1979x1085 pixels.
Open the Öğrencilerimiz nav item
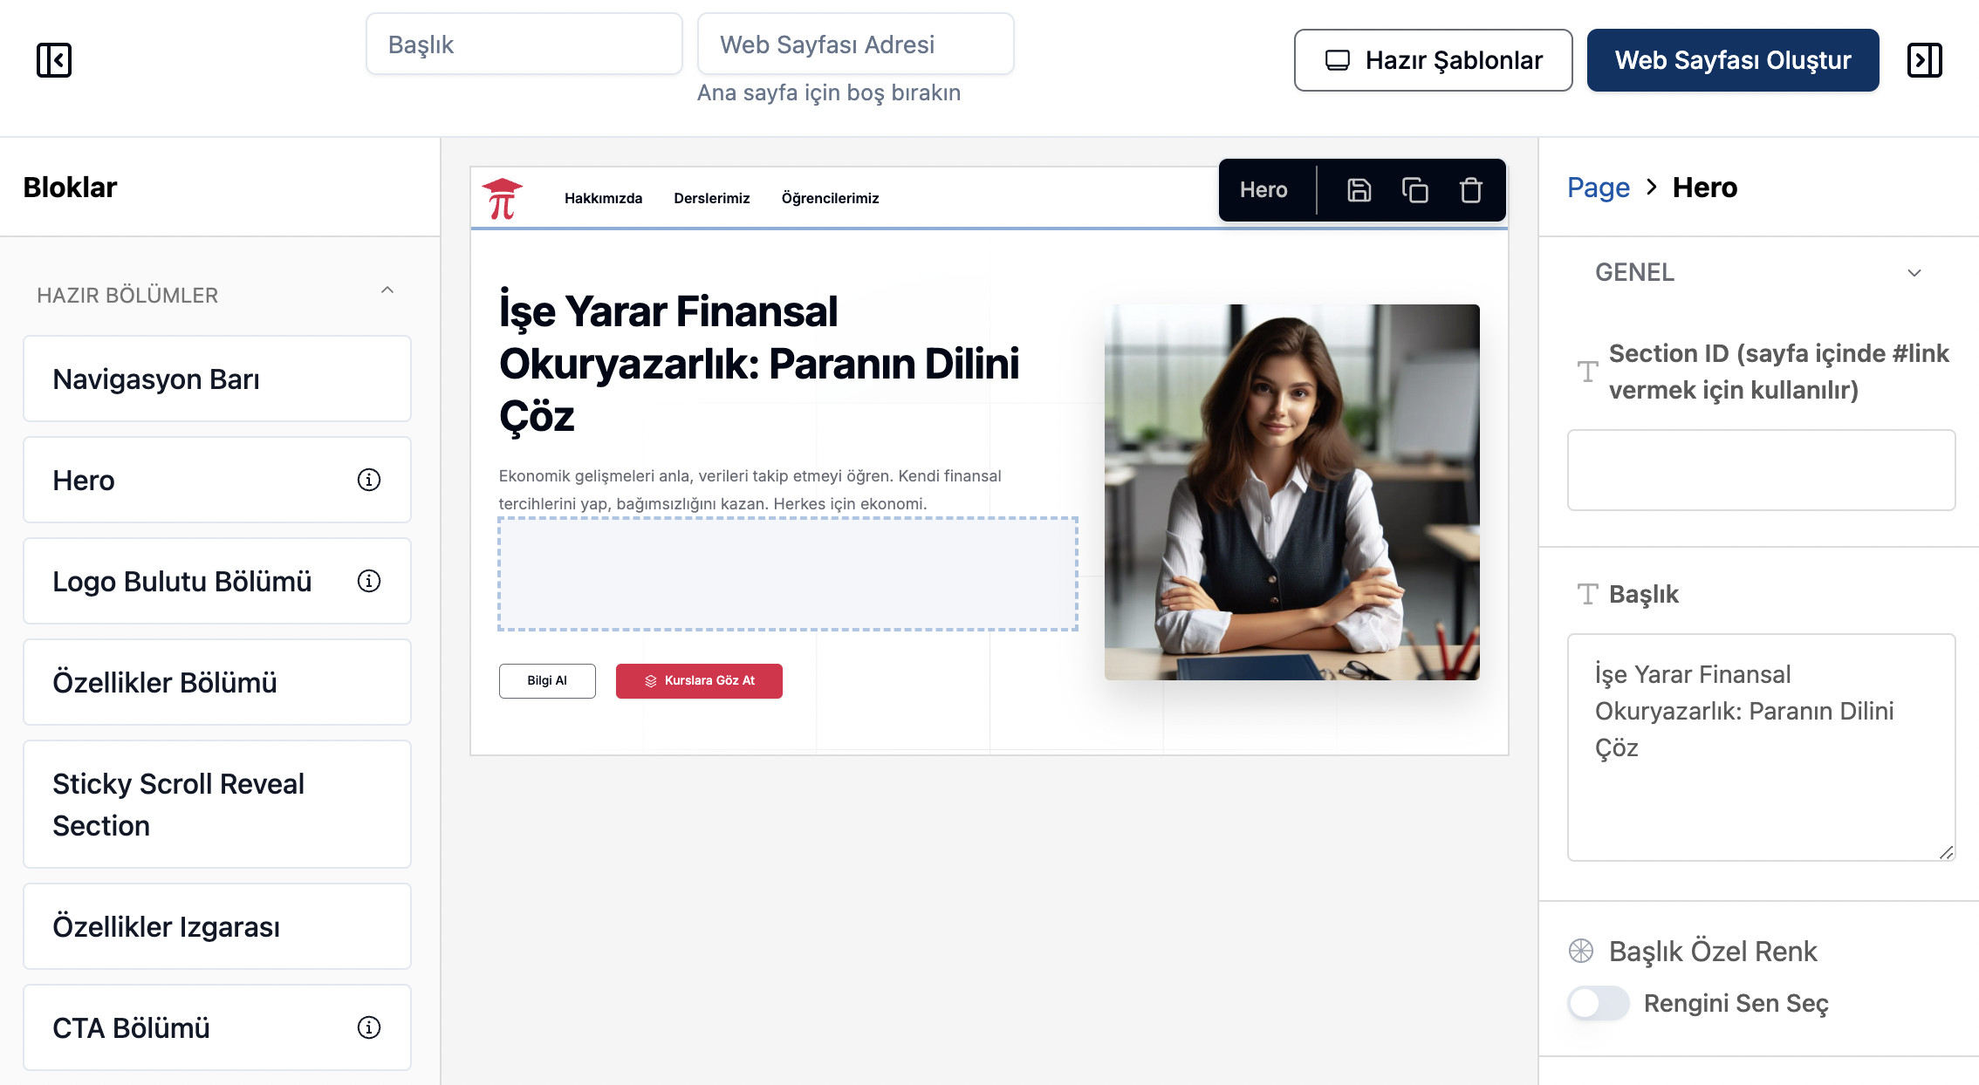coord(830,199)
